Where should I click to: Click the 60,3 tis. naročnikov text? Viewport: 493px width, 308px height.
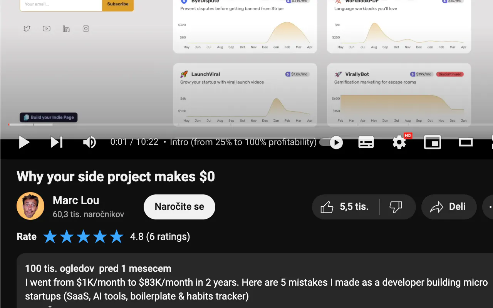tap(88, 214)
